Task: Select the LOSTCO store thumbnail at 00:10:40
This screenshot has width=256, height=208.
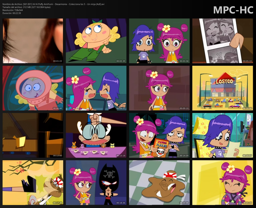Action: [222, 88]
